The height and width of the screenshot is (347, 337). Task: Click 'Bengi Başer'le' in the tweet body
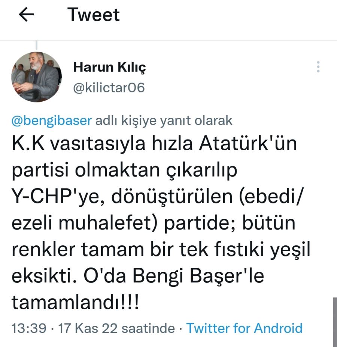click(x=198, y=276)
